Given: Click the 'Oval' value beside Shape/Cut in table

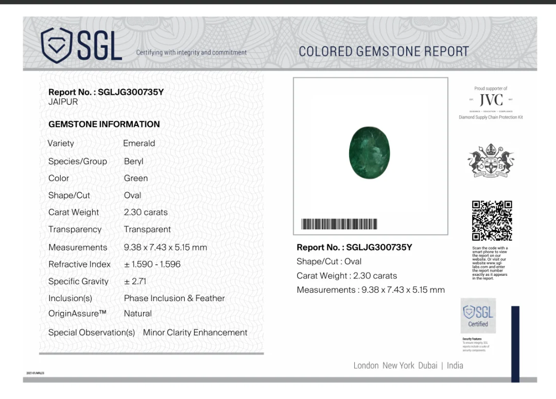Looking at the screenshot, I should pos(132,195).
